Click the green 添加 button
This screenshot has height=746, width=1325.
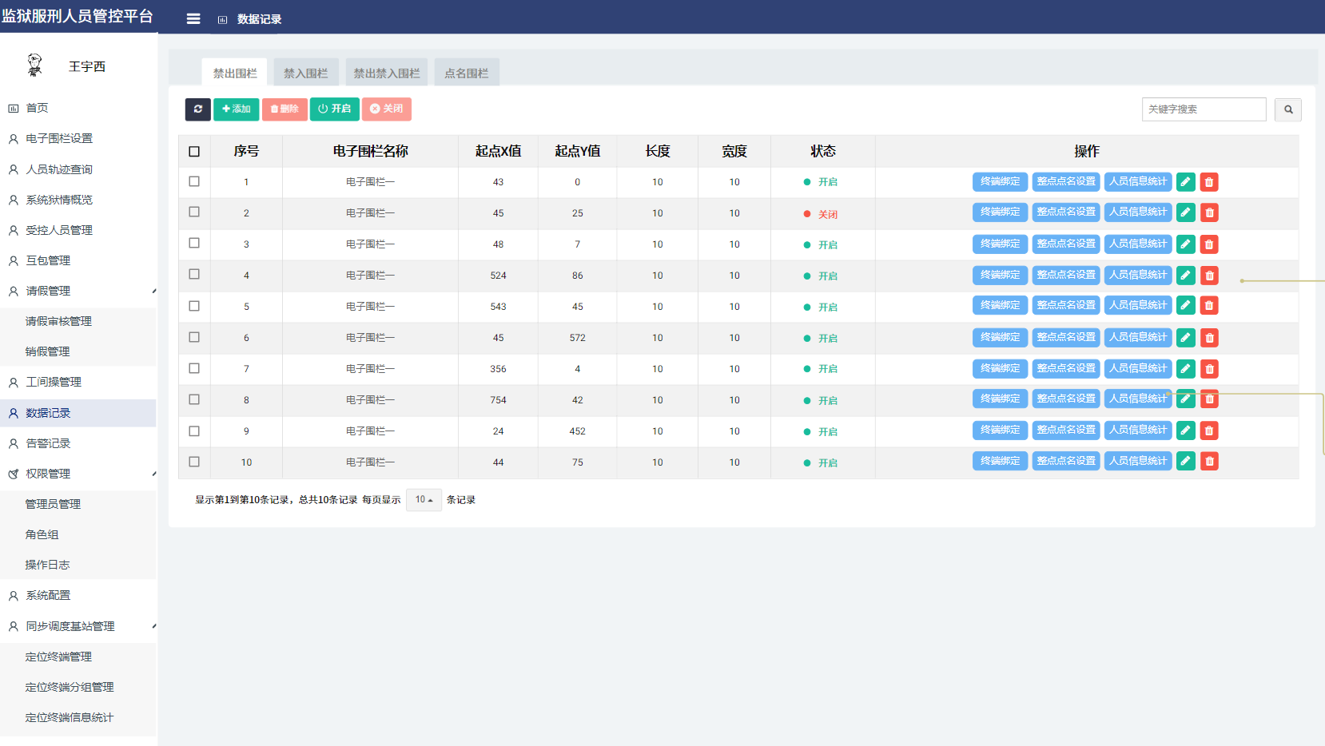(x=236, y=109)
